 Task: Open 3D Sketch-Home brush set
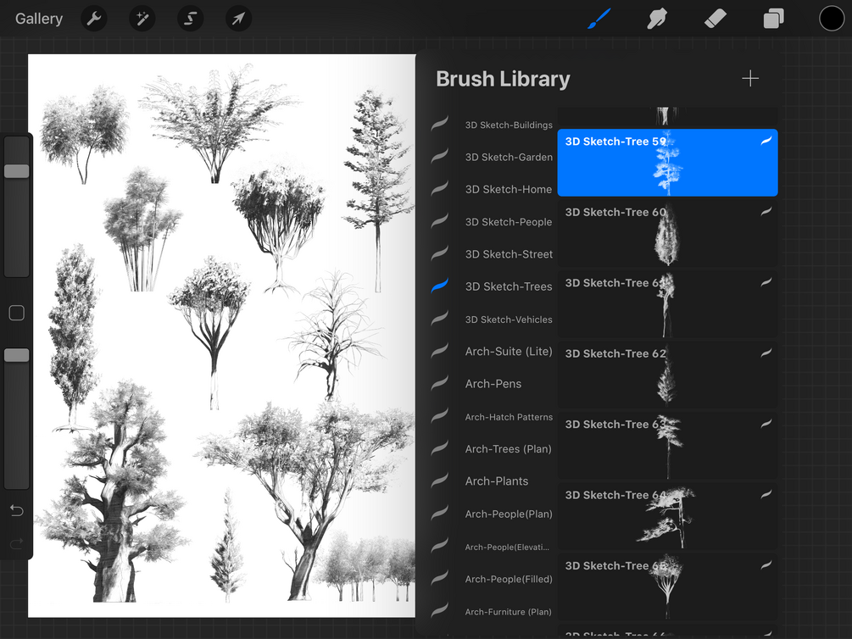click(508, 189)
